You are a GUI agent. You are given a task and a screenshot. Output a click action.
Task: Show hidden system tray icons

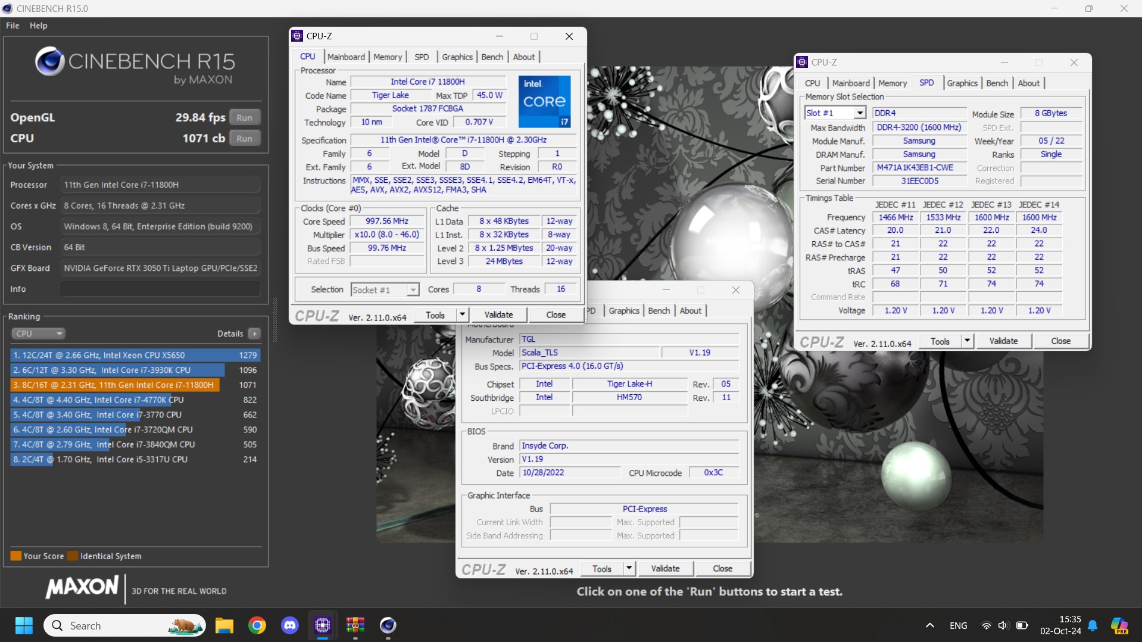point(929,625)
